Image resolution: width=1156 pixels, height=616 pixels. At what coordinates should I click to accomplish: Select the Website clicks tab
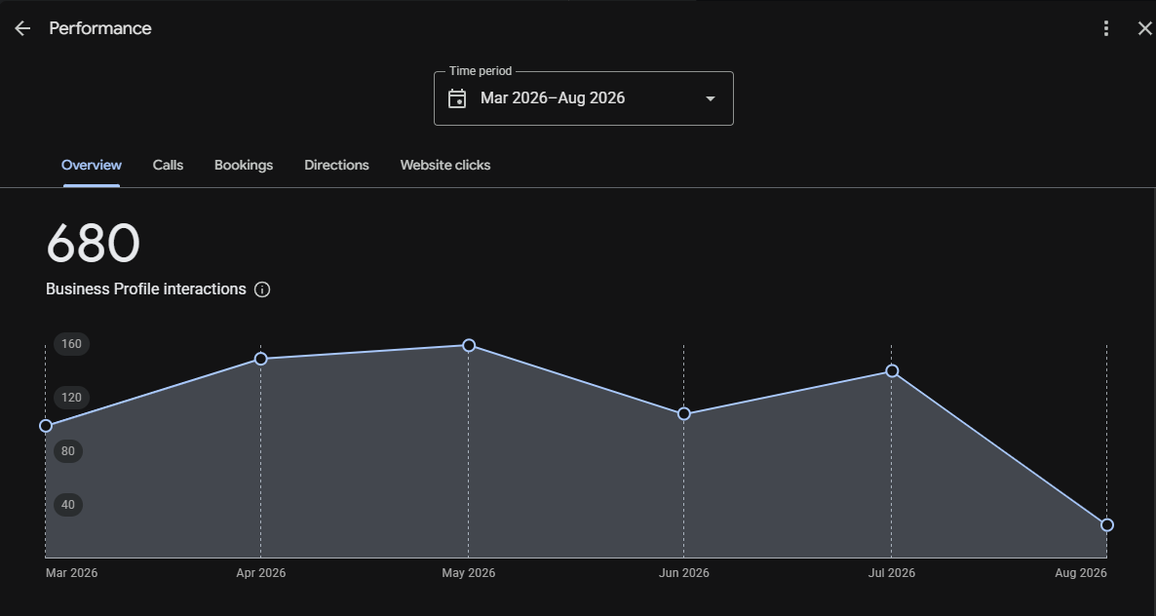click(445, 165)
